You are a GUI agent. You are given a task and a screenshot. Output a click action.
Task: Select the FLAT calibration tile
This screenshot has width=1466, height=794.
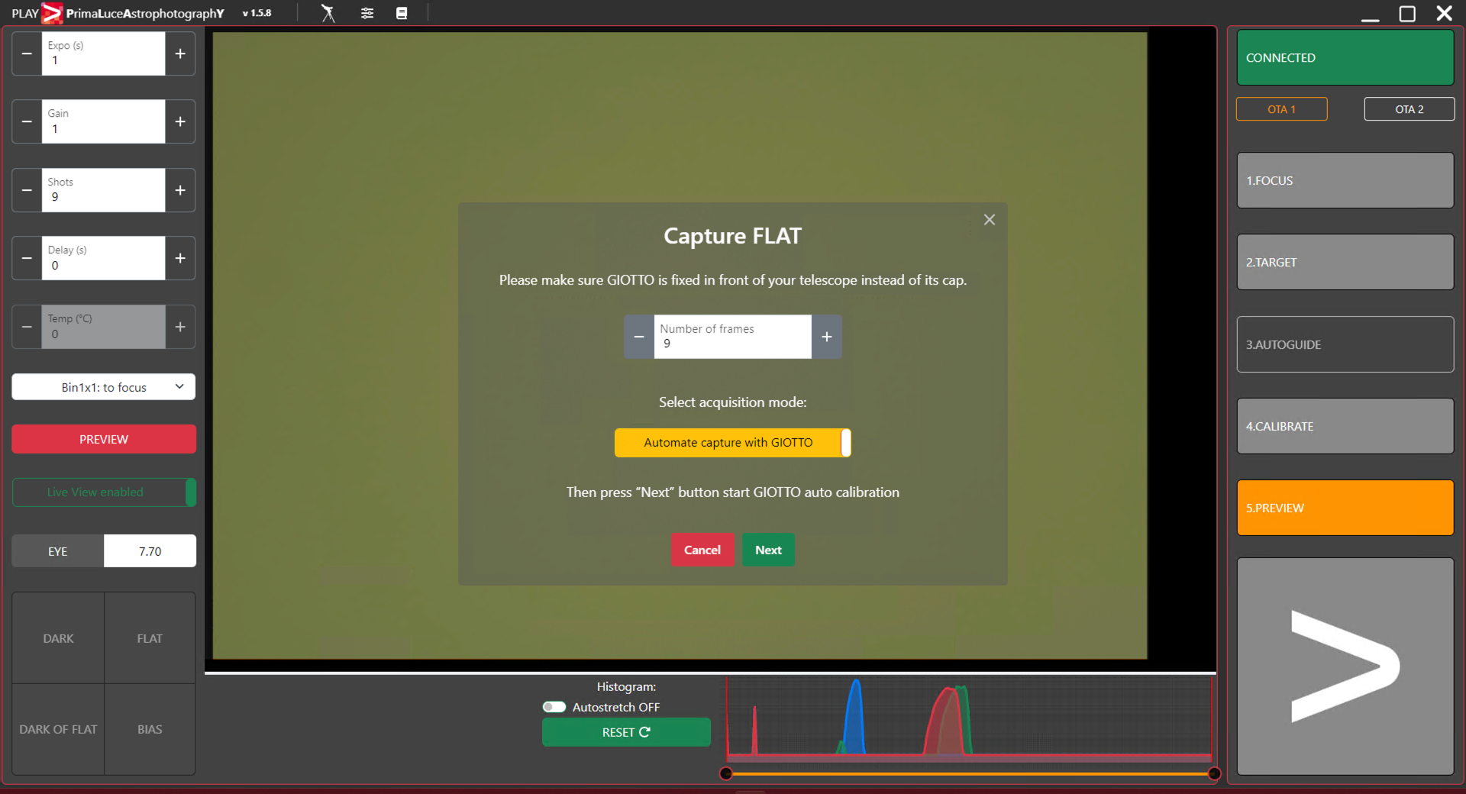pos(150,638)
